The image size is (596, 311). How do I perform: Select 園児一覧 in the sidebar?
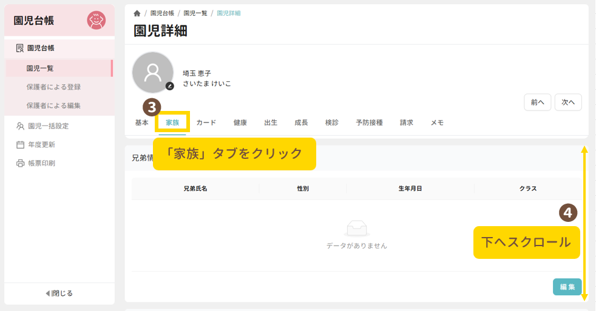40,69
